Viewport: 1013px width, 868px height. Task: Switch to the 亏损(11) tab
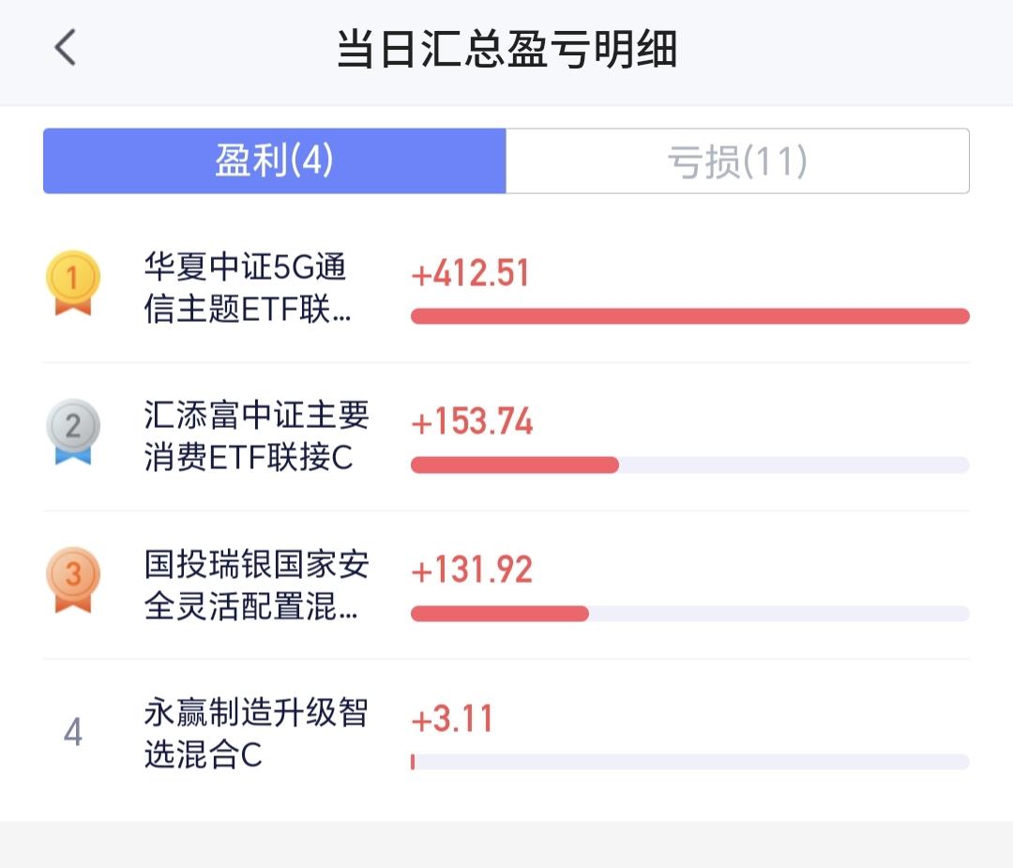[x=737, y=161]
